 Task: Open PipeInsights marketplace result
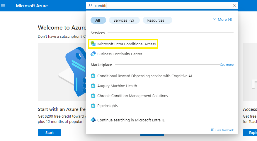108,106
